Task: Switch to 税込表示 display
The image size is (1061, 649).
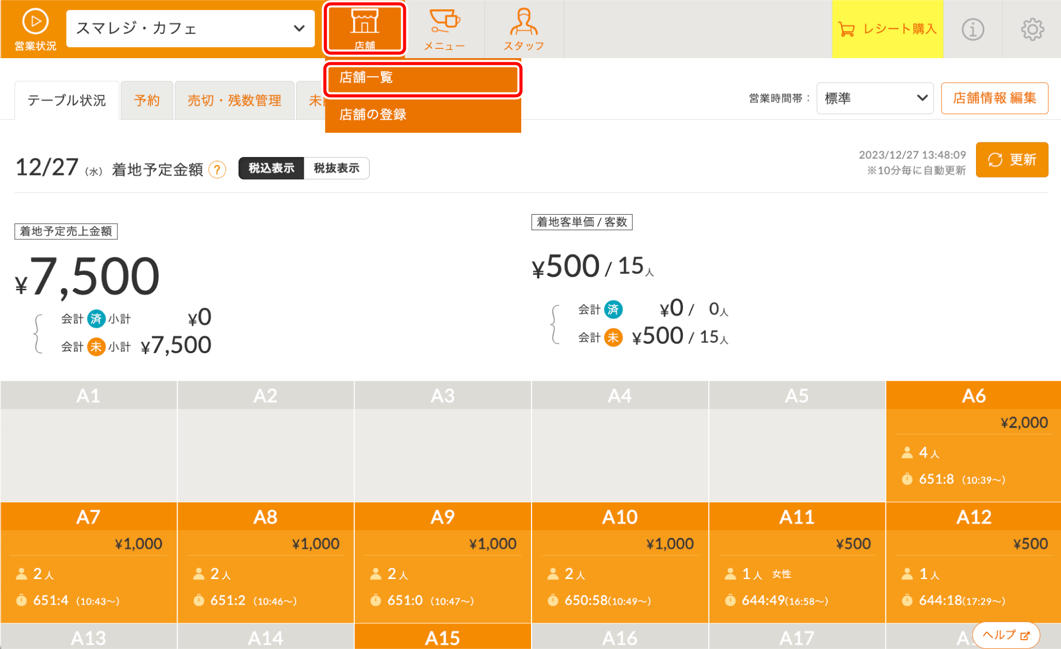Action: pos(271,168)
